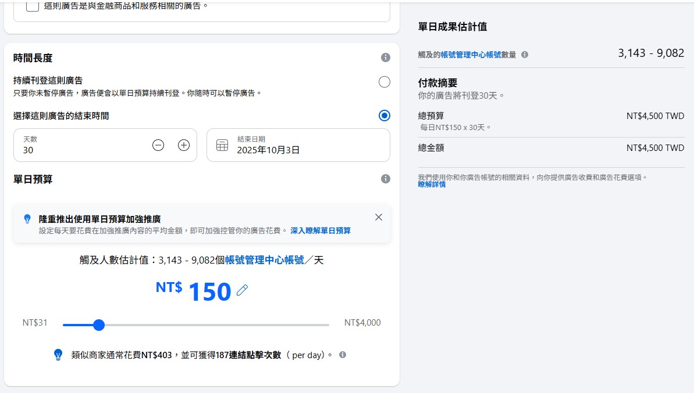The image size is (694, 393).
Task: Dismiss the daily budget tip banner
Action: pos(379,217)
